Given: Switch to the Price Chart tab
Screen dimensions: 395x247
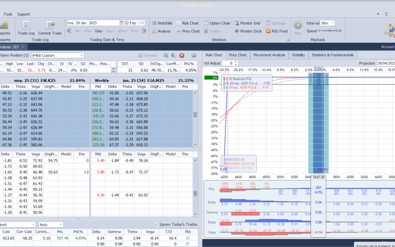Looking at the screenshot, I should (x=238, y=55).
